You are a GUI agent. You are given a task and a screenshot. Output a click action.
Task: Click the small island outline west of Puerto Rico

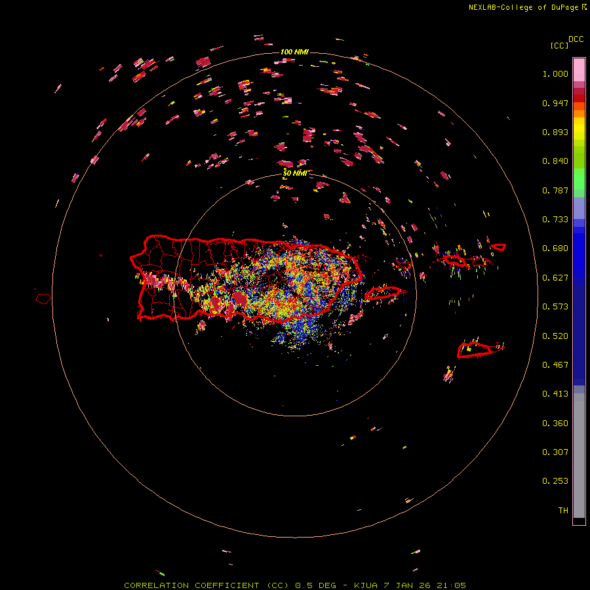(43, 298)
